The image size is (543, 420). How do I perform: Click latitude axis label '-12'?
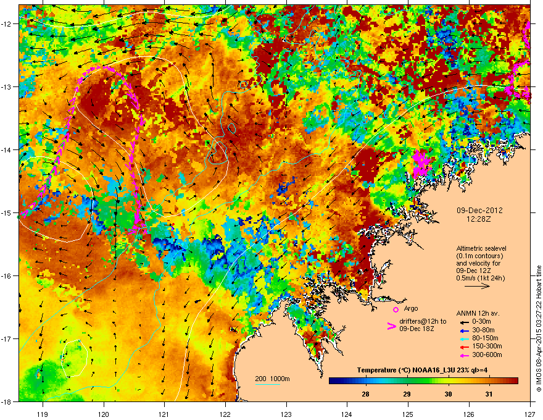[7, 24]
